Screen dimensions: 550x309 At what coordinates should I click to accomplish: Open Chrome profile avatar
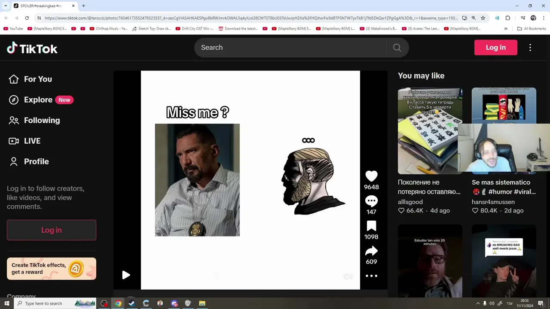533,18
